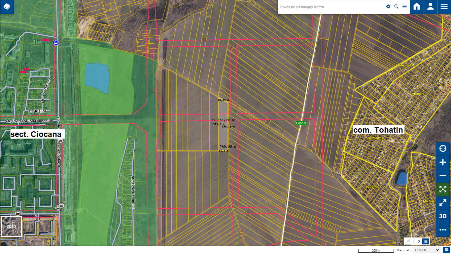Open the map layers panel
The height and width of the screenshot is (254, 451).
tap(7, 7)
